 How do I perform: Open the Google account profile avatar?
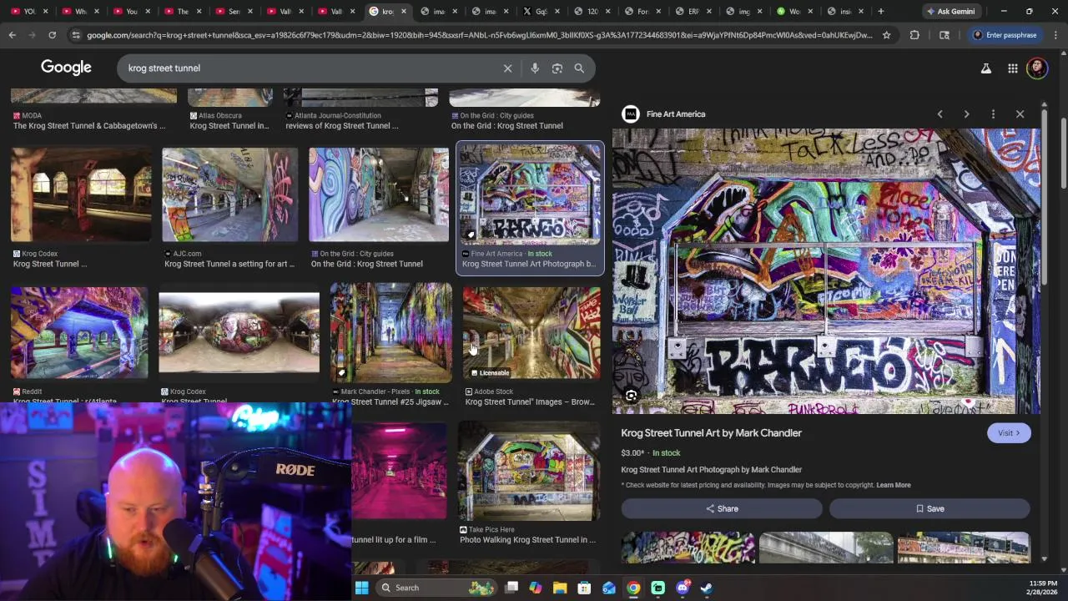[1037, 68]
